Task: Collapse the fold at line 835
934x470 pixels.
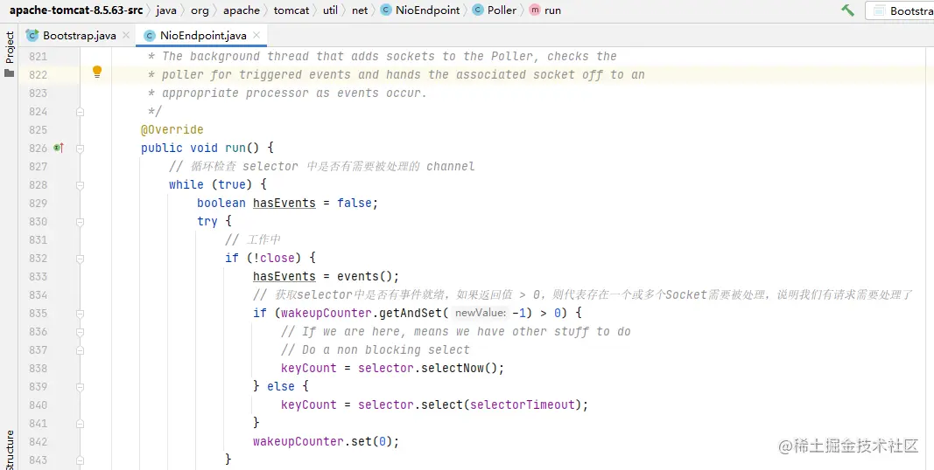Action: coord(80,313)
